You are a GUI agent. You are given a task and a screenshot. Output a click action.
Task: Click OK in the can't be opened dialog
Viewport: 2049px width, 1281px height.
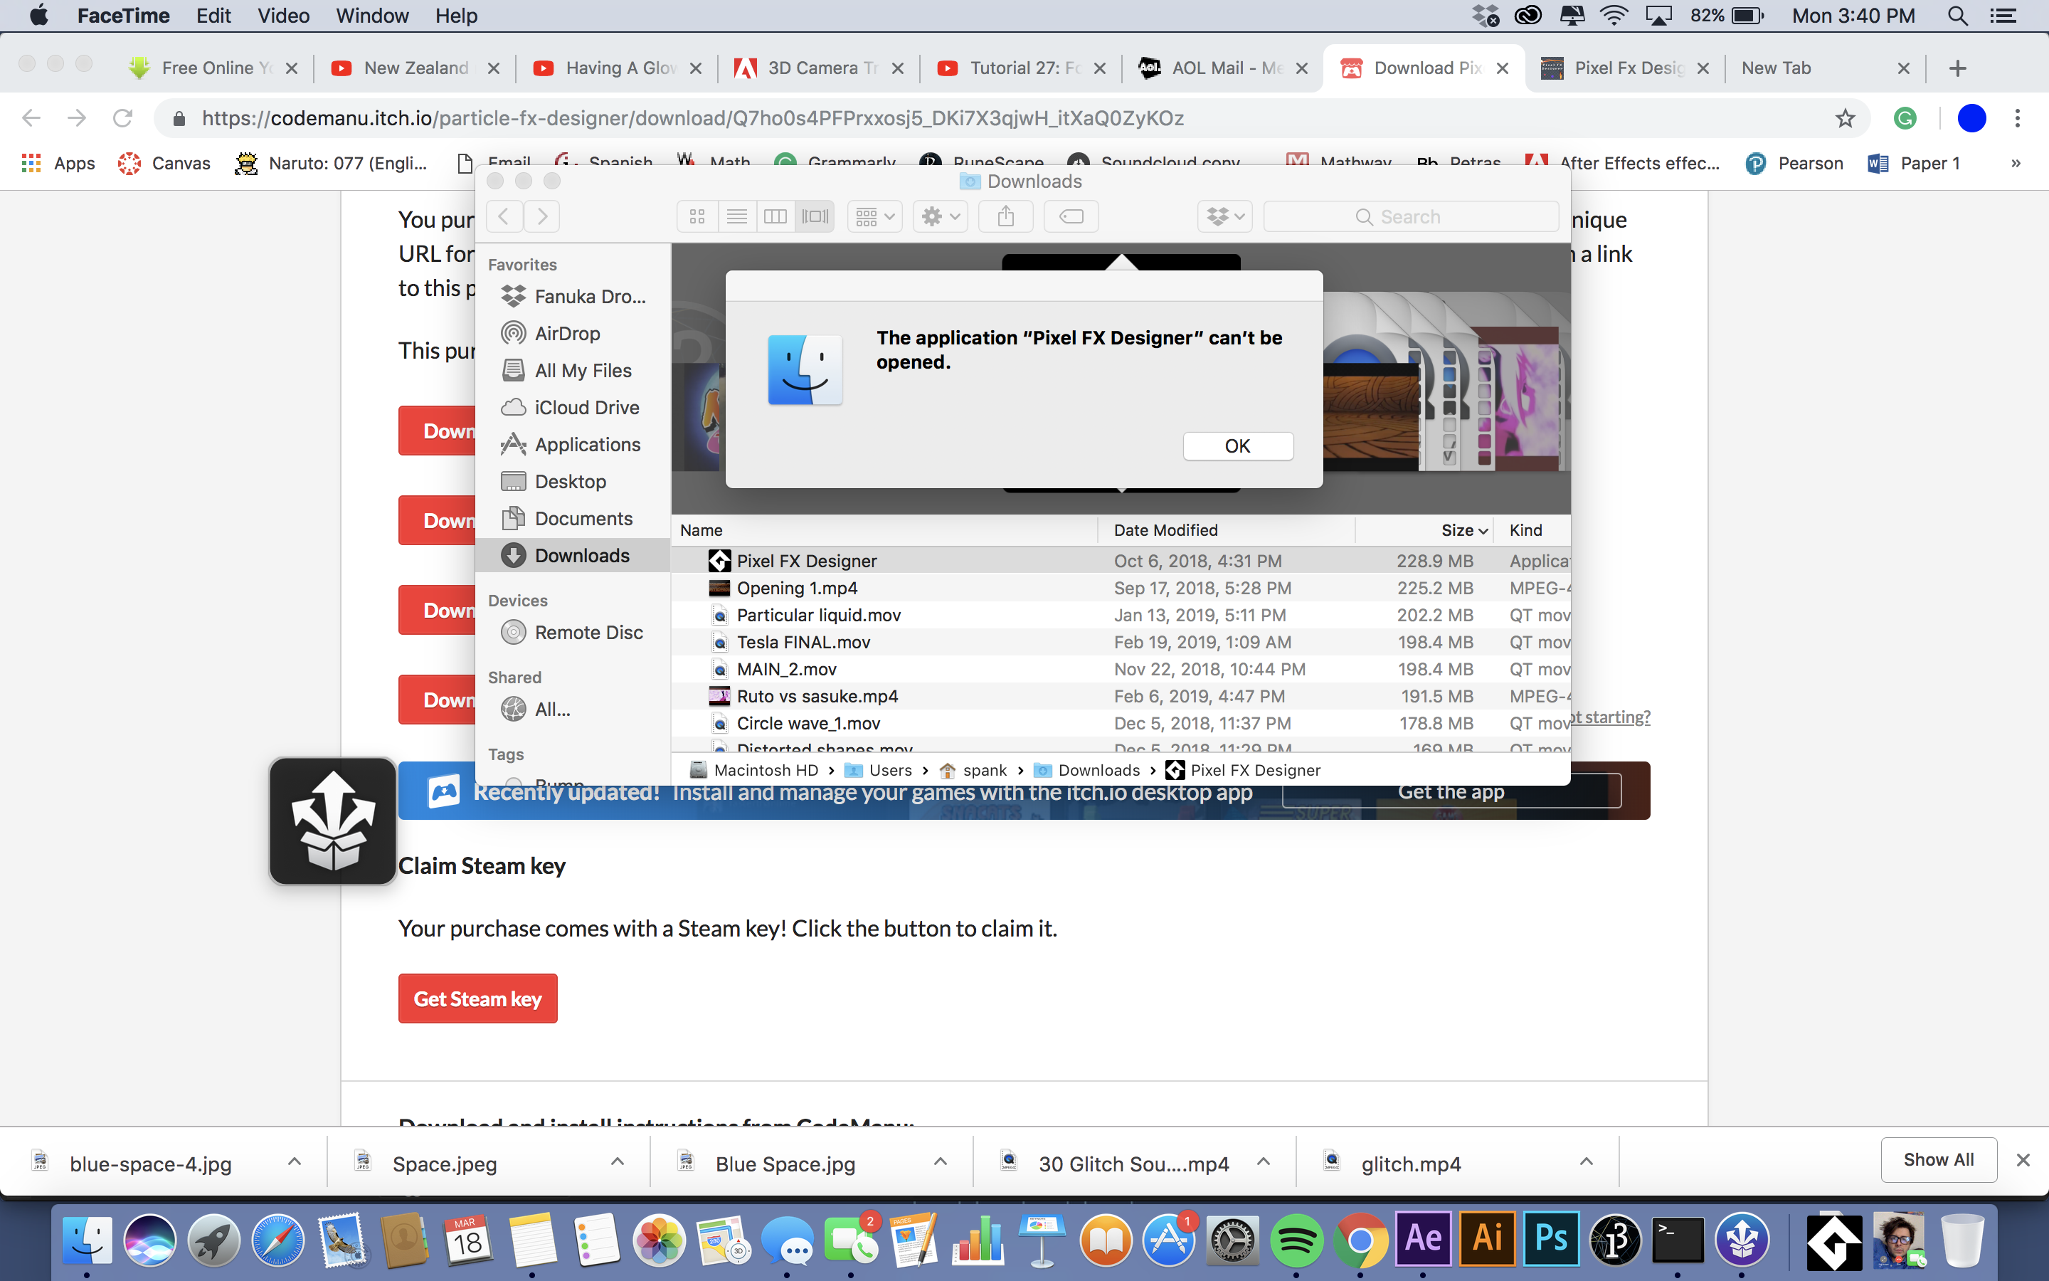click(1237, 446)
